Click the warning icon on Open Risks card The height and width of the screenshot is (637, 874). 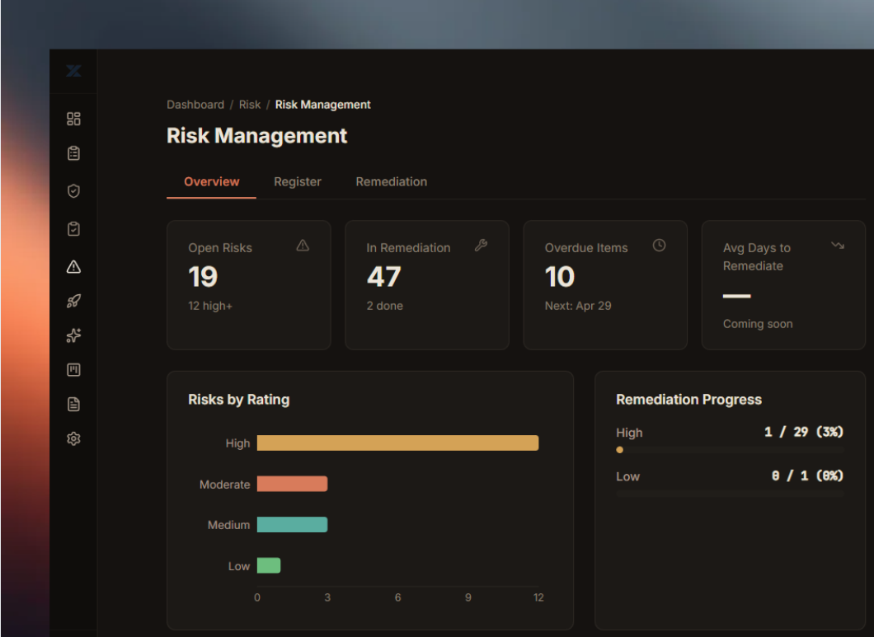coord(303,246)
